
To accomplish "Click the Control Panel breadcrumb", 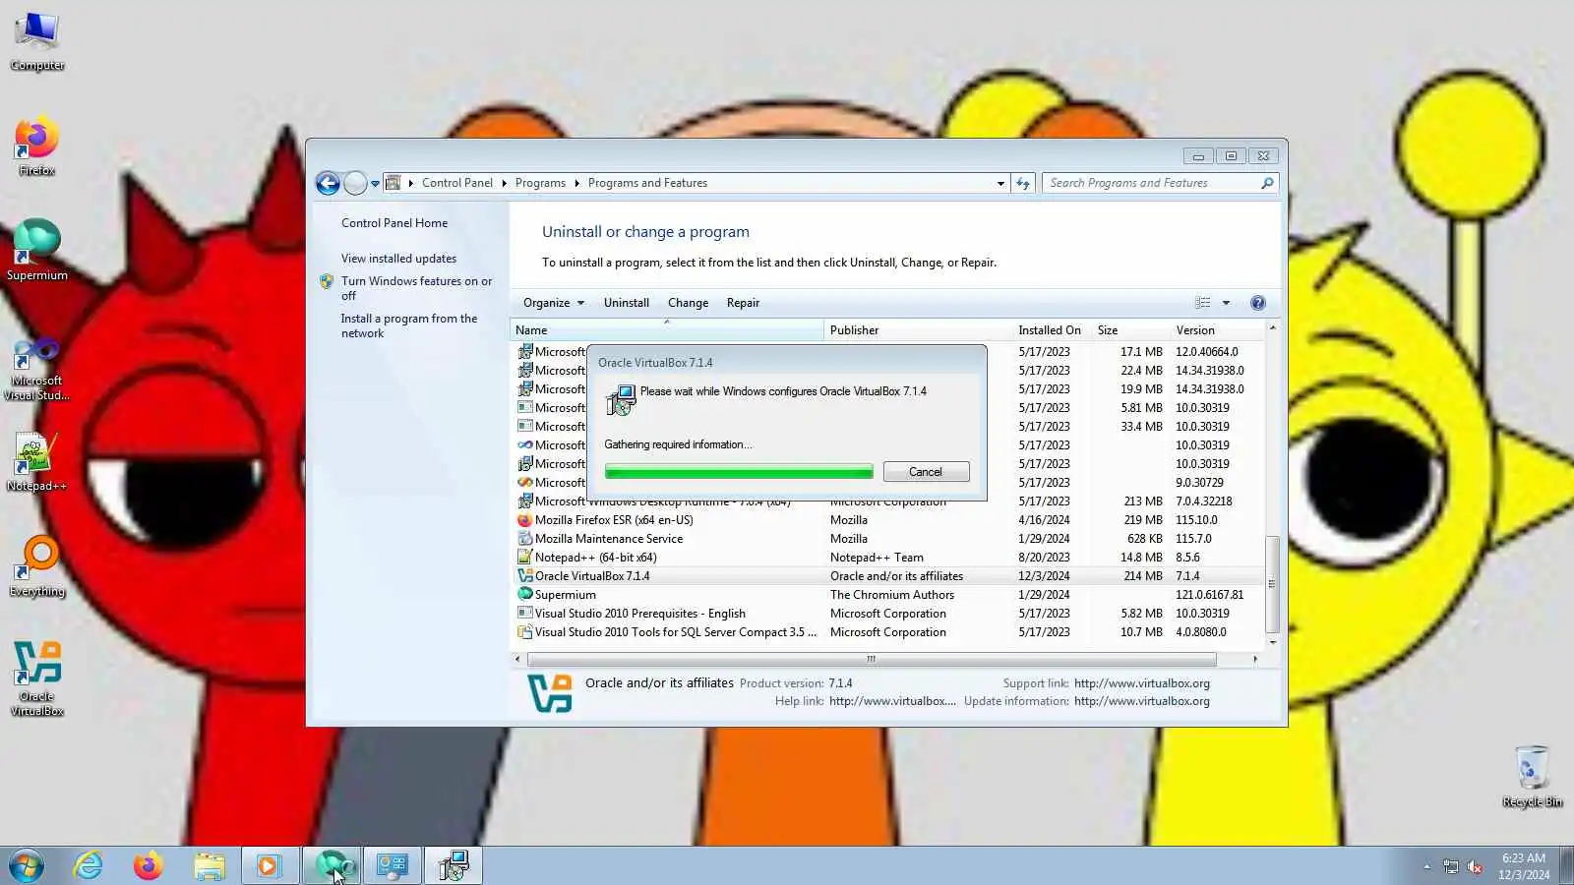I will [x=457, y=183].
